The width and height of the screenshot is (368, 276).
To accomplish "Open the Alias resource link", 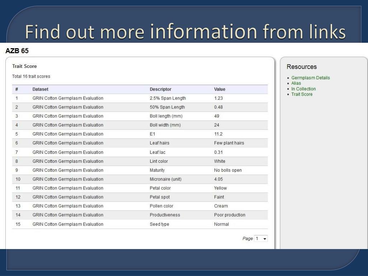I will point(296,83).
